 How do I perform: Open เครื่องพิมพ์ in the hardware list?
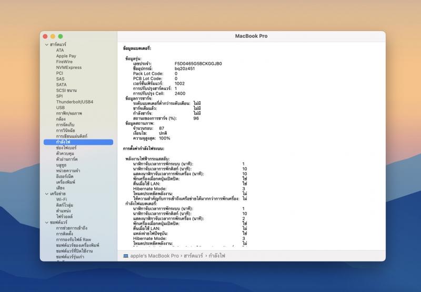click(x=65, y=182)
